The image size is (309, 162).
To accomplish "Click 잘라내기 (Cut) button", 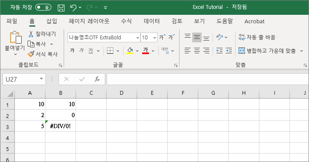I will (x=42, y=34).
